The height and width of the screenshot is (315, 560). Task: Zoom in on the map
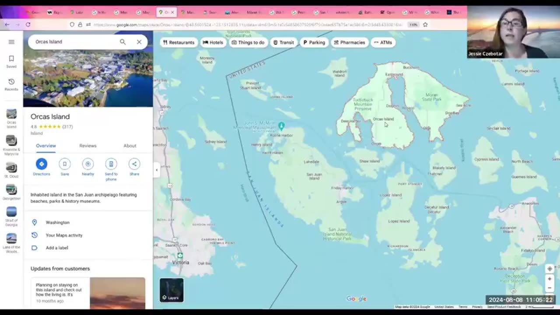pyautogui.click(x=550, y=279)
